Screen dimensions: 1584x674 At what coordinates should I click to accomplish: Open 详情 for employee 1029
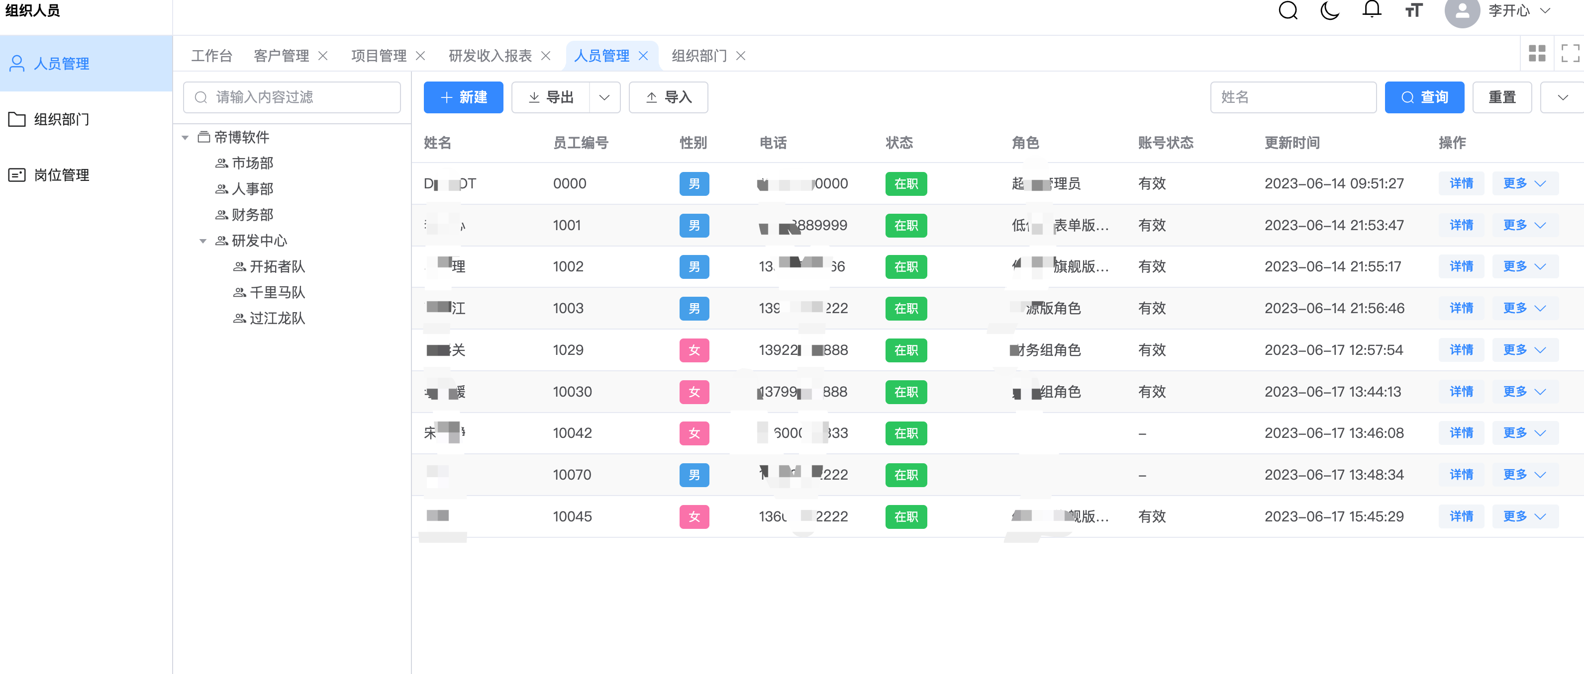(1461, 349)
